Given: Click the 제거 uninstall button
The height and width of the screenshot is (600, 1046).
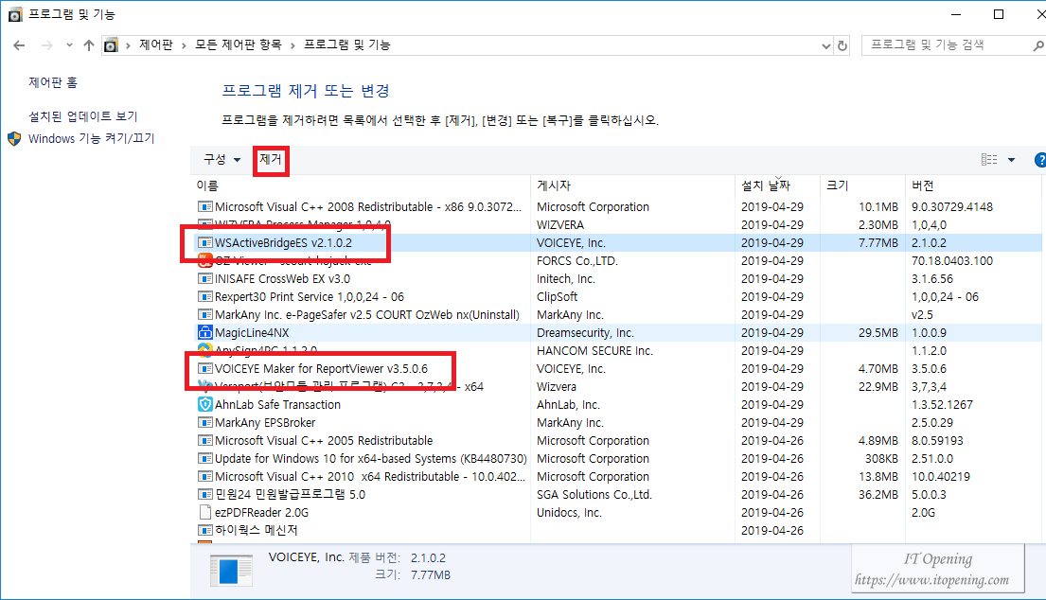Looking at the screenshot, I should [271, 159].
